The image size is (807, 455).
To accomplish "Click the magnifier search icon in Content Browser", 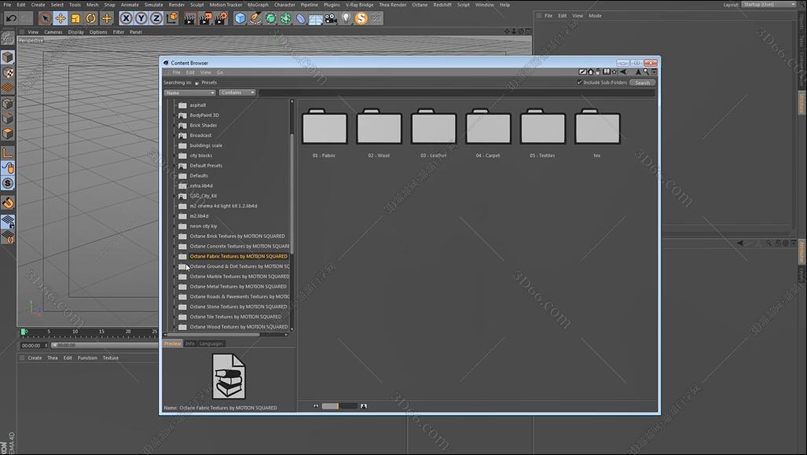I will (646, 72).
